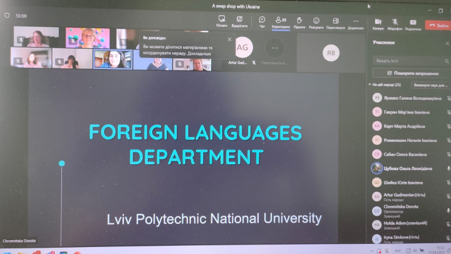Open the Переглянути view layout menu
This screenshot has height=254, width=451.
(335, 23)
